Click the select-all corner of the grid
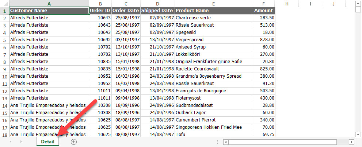 click(5, 3)
